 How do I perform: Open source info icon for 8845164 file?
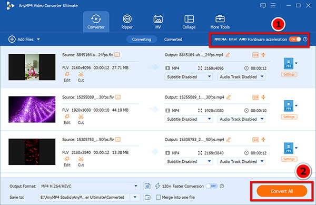click(x=117, y=55)
